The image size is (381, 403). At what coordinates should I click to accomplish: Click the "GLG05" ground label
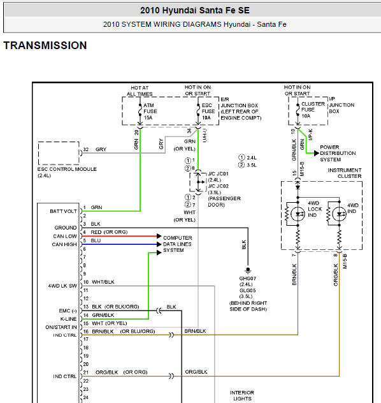tap(247, 290)
